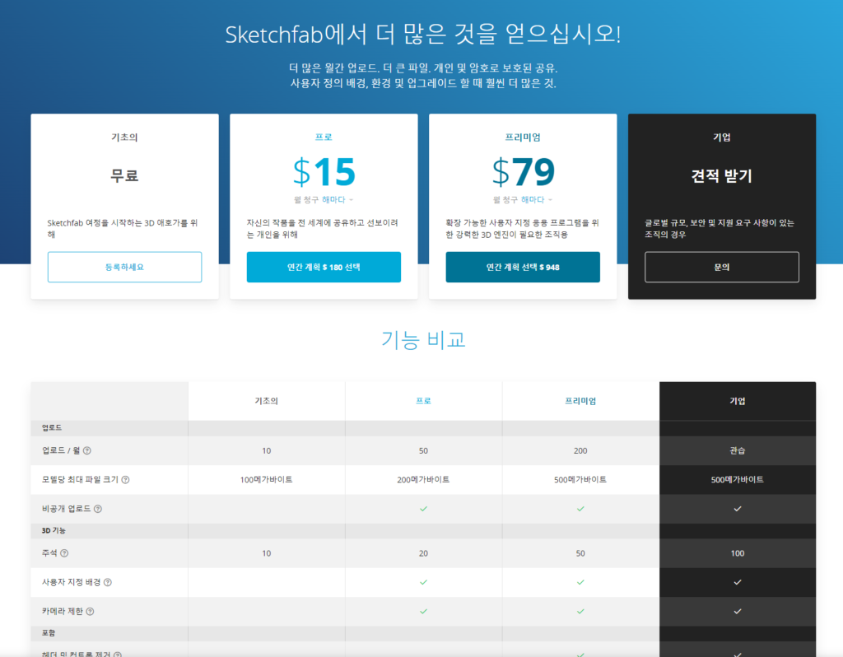
Task: Click help icon next to 업로드 / 월
Action: click(x=87, y=450)
